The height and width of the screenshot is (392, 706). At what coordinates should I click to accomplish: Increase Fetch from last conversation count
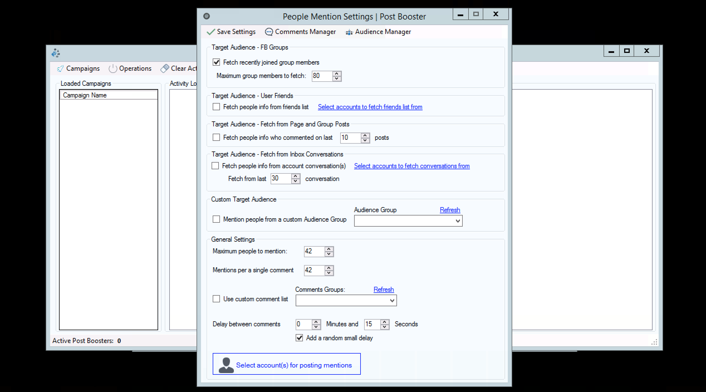click(296, 176)
